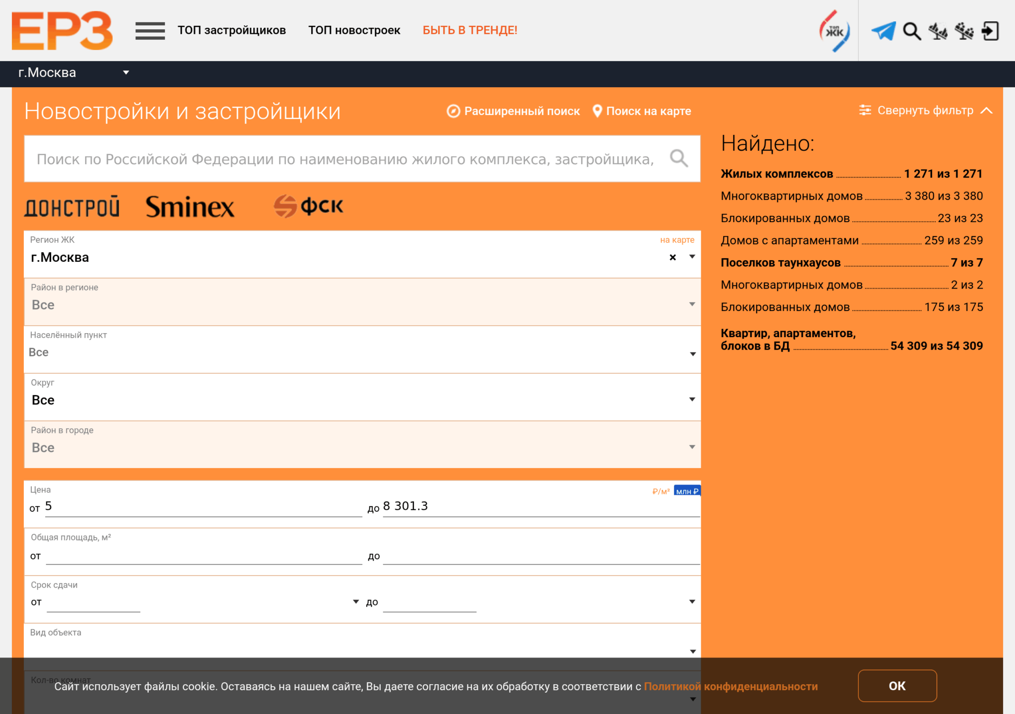This screenshot has width=1015, height=714.
Task: Expand the Район в регионе dropdown
Action: [692, 304]
